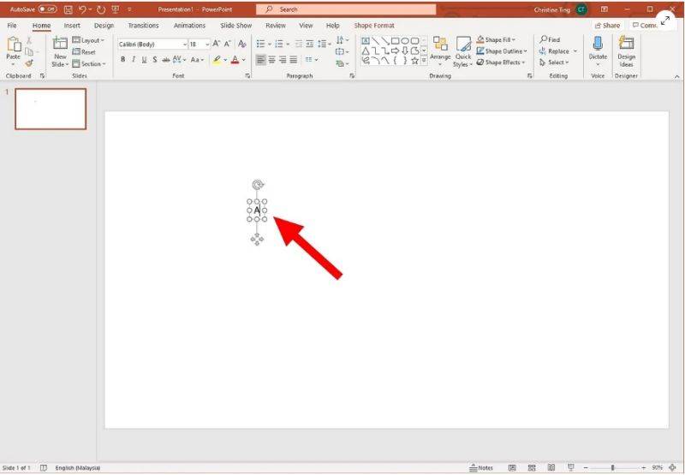The height and width of the screenshot is (475, 685).
Task: Click Find in Editing group
Action: 550,39
